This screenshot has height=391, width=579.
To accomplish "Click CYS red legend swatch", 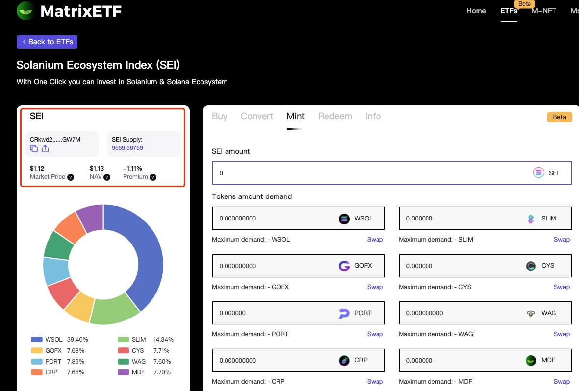I will click(x=124, y=350).
